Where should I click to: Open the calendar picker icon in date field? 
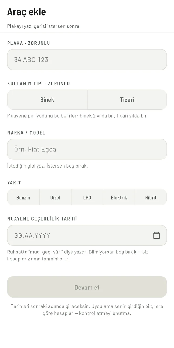(157, 235)
